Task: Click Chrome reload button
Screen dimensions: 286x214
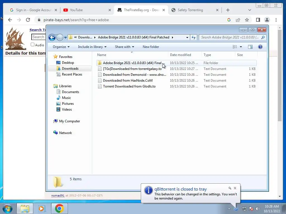Action: (28, 20)
